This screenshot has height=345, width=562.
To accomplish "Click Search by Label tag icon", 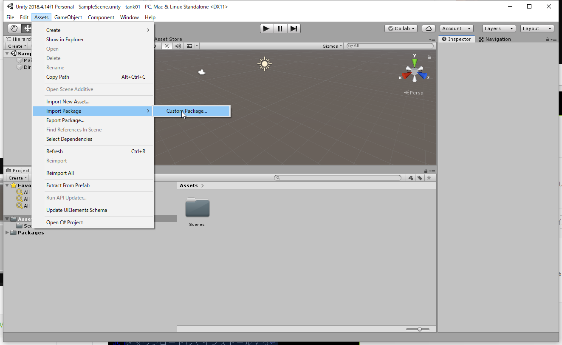I will (420, 178).
